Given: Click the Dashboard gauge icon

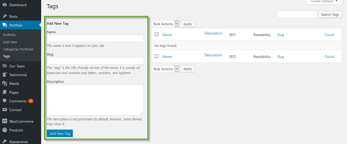Looking at the screenshot, I should (5, 5).
